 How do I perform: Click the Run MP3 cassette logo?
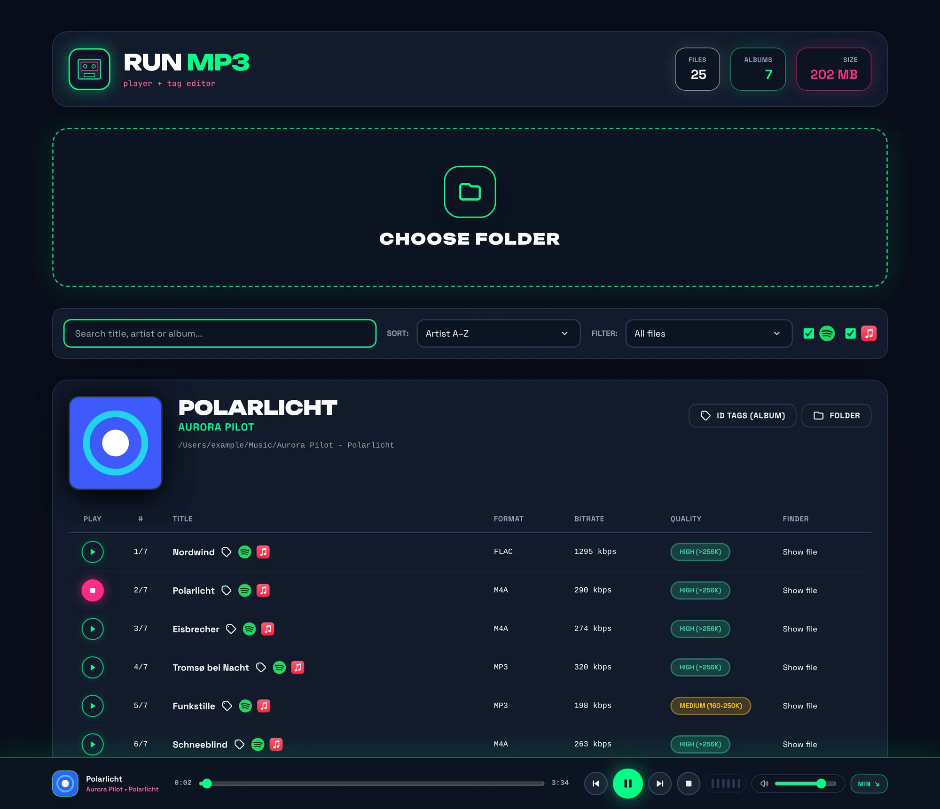tap(89, 69)
